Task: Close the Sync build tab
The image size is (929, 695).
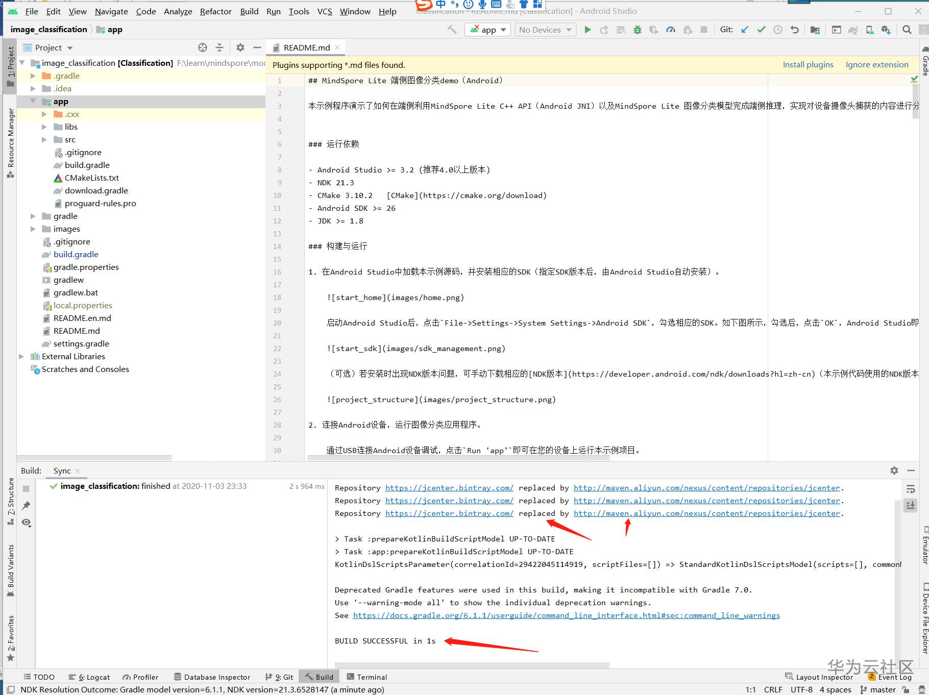Action: click(78, 471)
